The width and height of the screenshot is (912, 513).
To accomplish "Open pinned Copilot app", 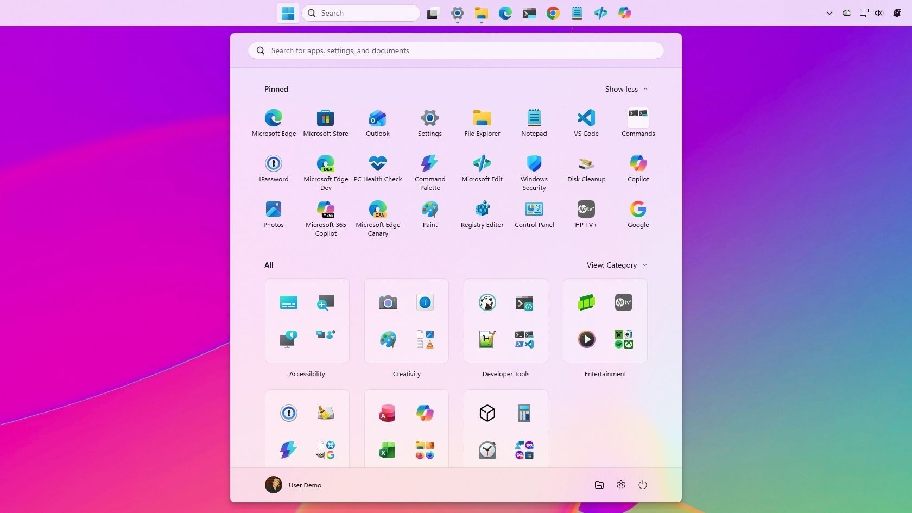I will pyautogui.click(x=638, y=169).
